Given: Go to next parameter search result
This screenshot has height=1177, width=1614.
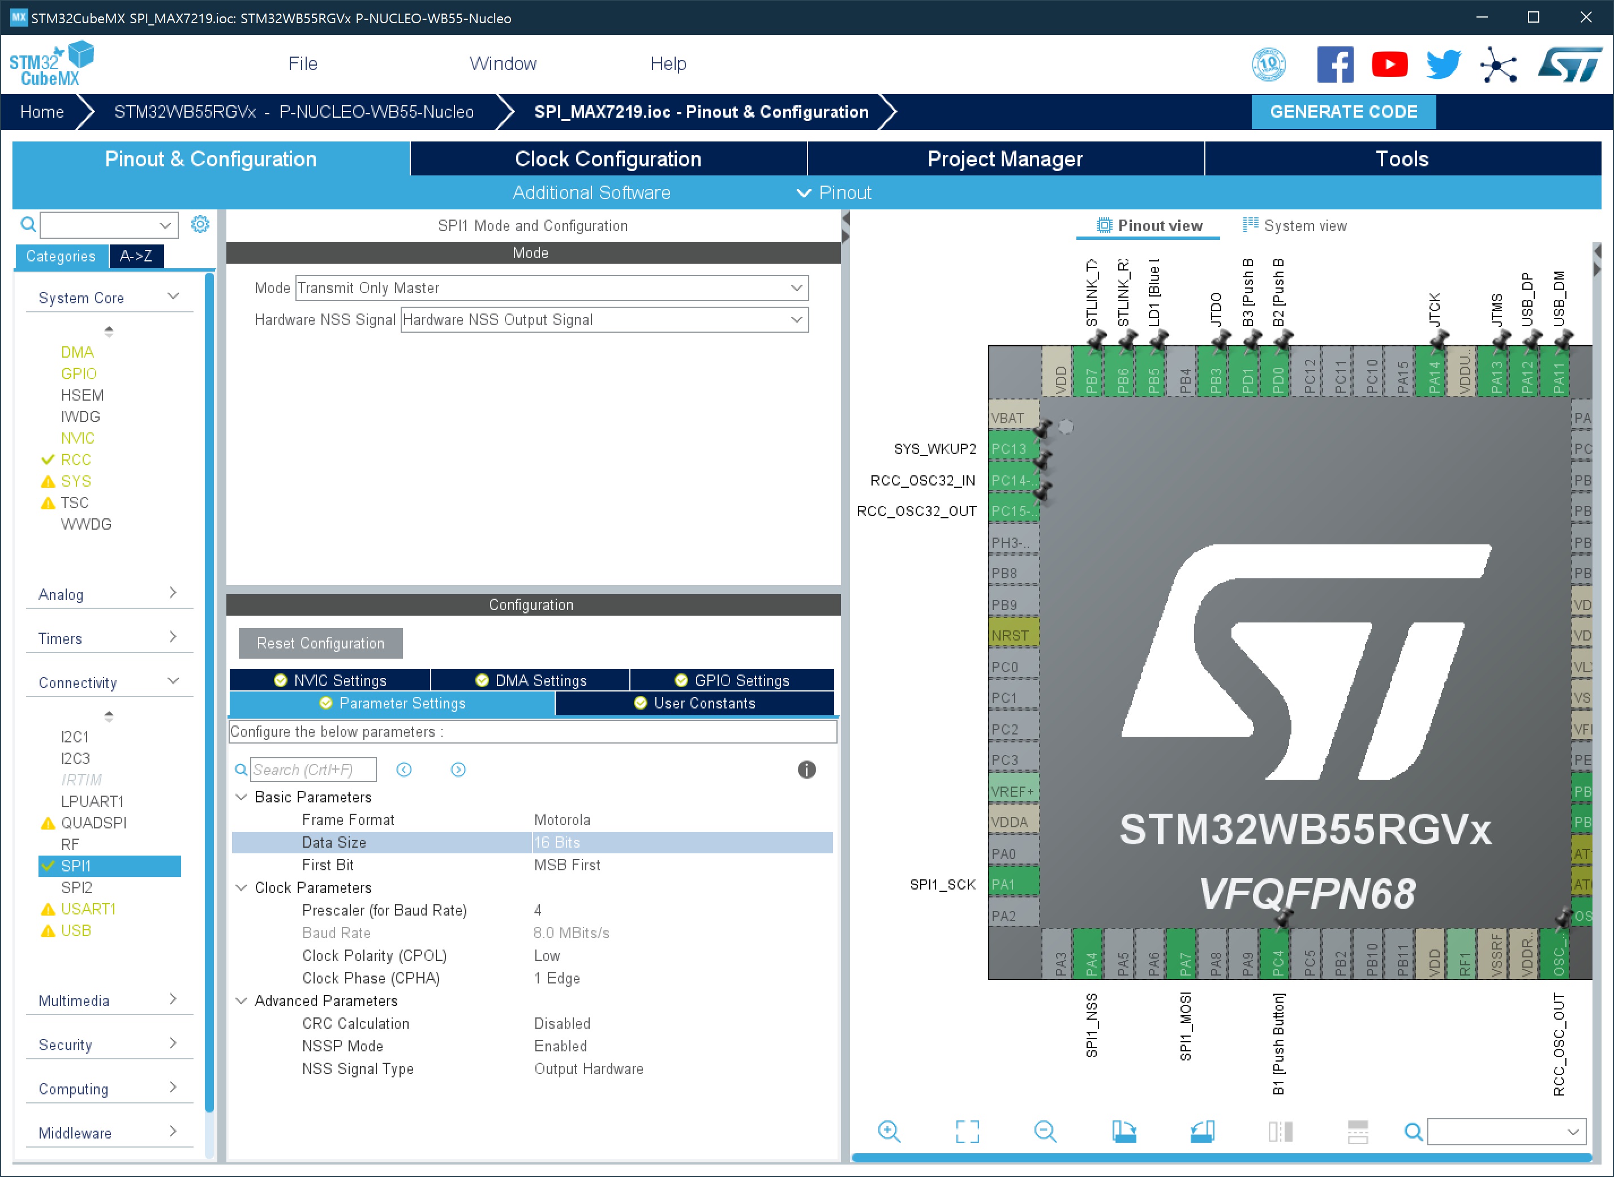Looking at the screenshot, I should click(x=458, y=770).
